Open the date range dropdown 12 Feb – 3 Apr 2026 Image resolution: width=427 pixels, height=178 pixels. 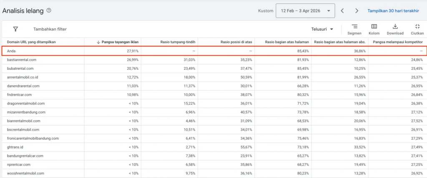(x=305, y=11)
